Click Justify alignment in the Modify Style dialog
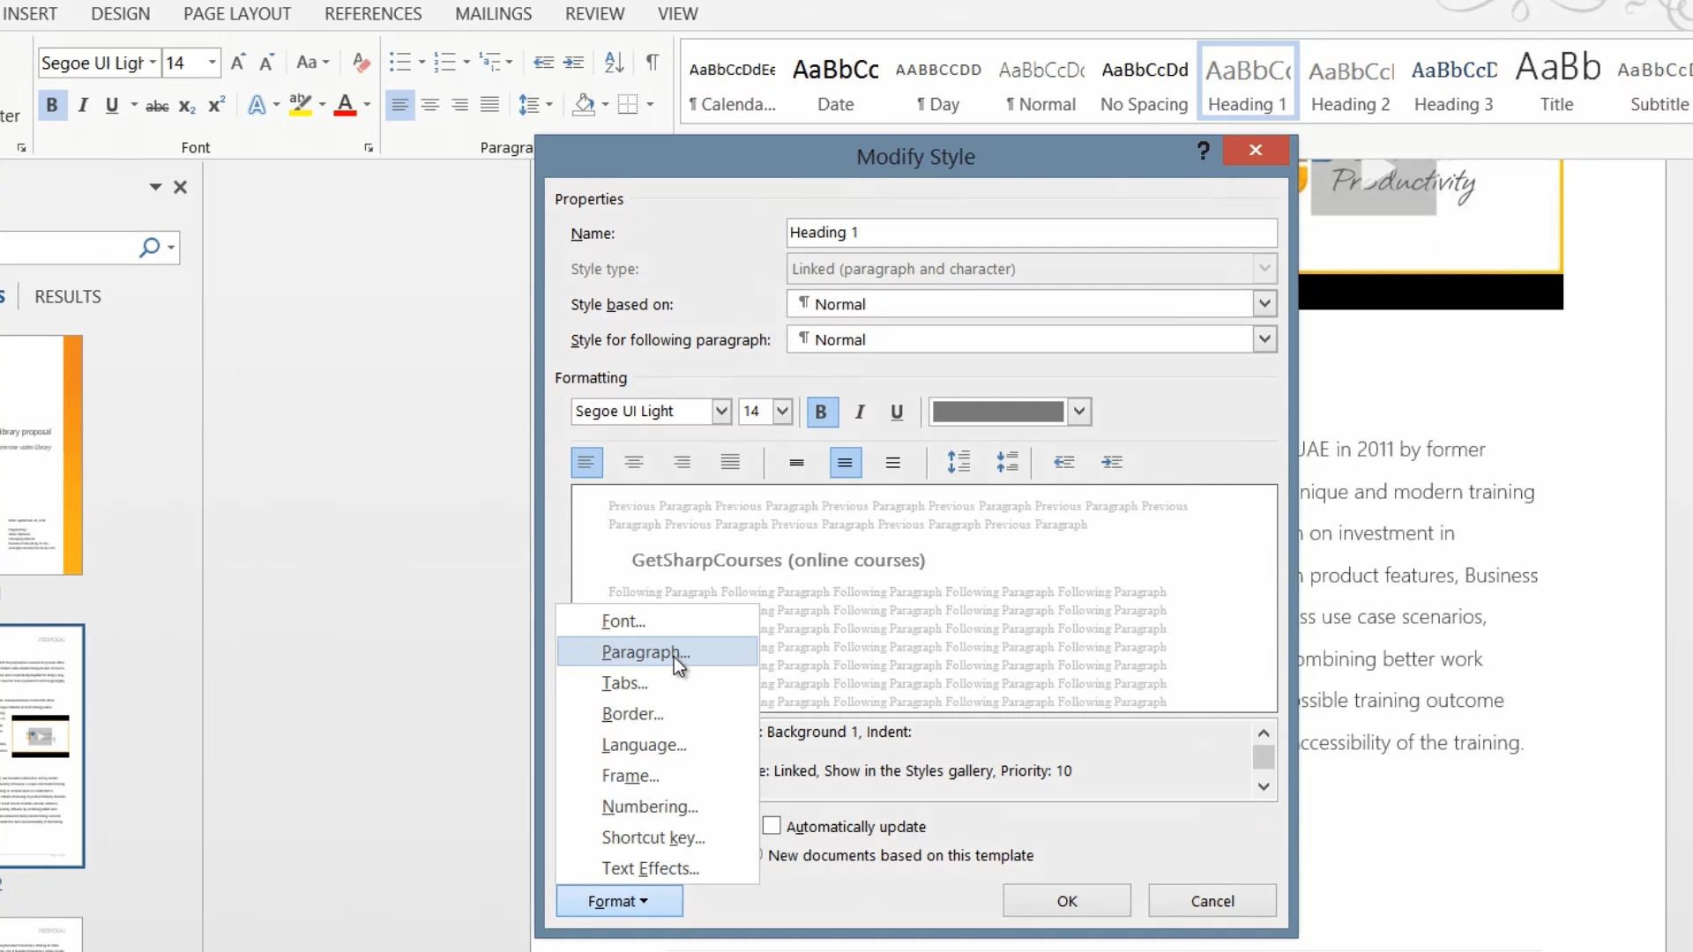Image resolution: width=1693 pixels, height=952 pixels. (729, 462)
